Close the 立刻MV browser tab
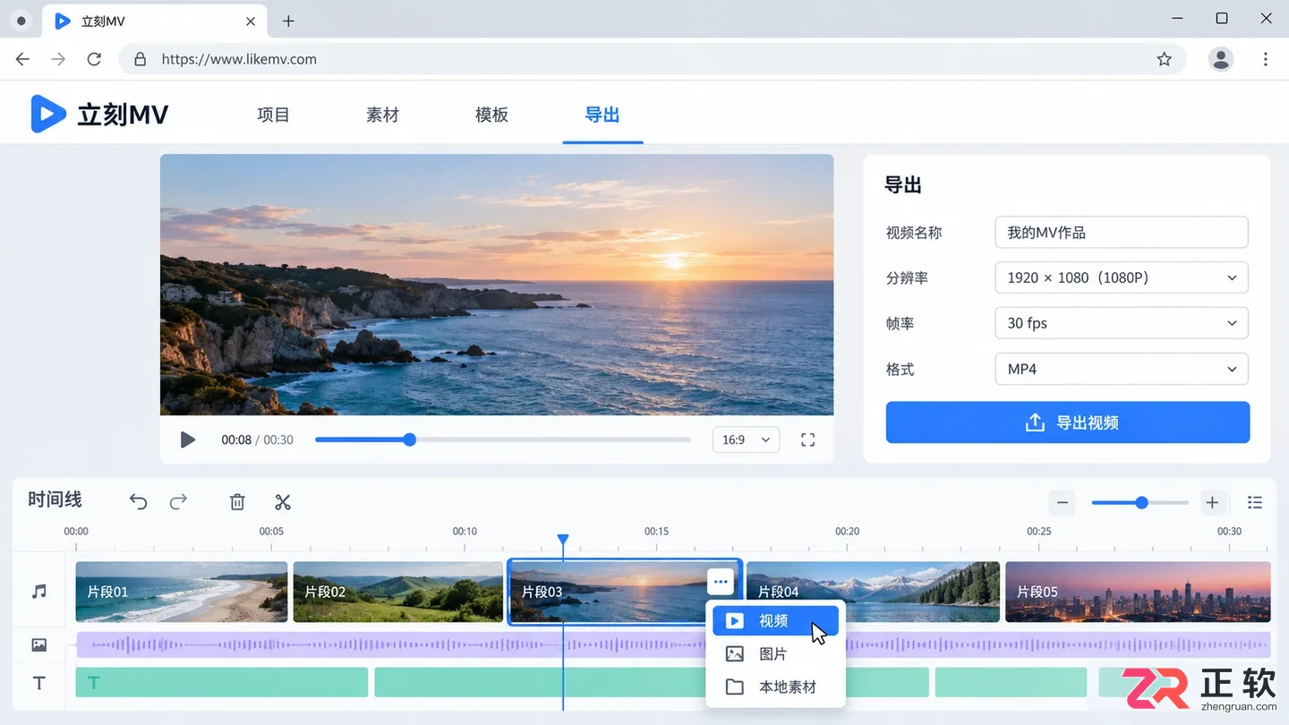 251,21
